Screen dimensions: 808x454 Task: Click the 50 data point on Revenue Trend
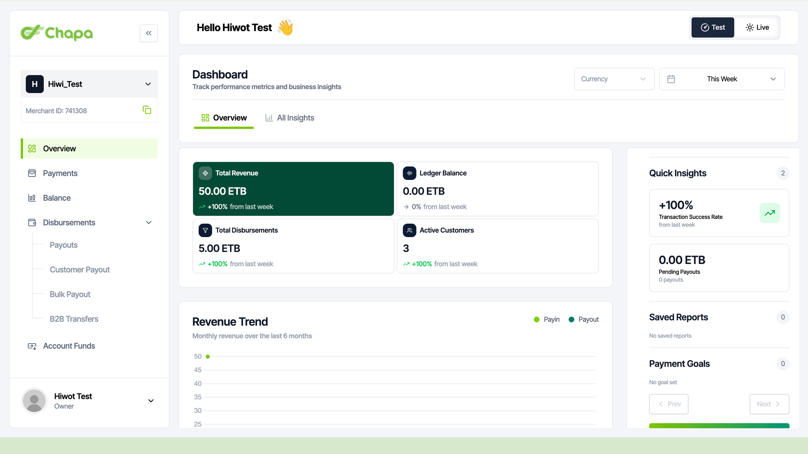coord(208,356)
